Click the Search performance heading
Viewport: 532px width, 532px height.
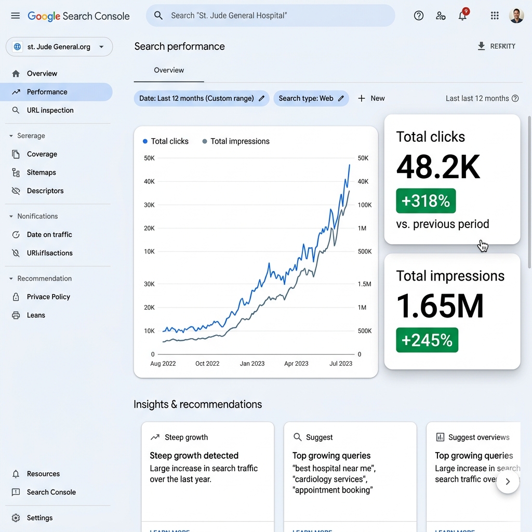click(179, 46)
